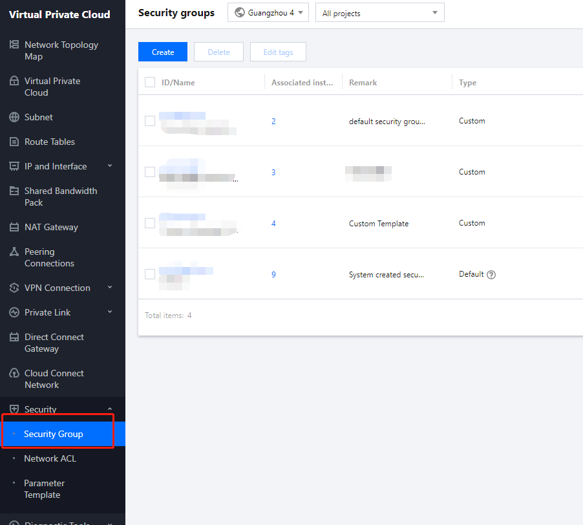
Task: Click the NAT Gateway sidebar icon
Action: click(x=14, y=228)
